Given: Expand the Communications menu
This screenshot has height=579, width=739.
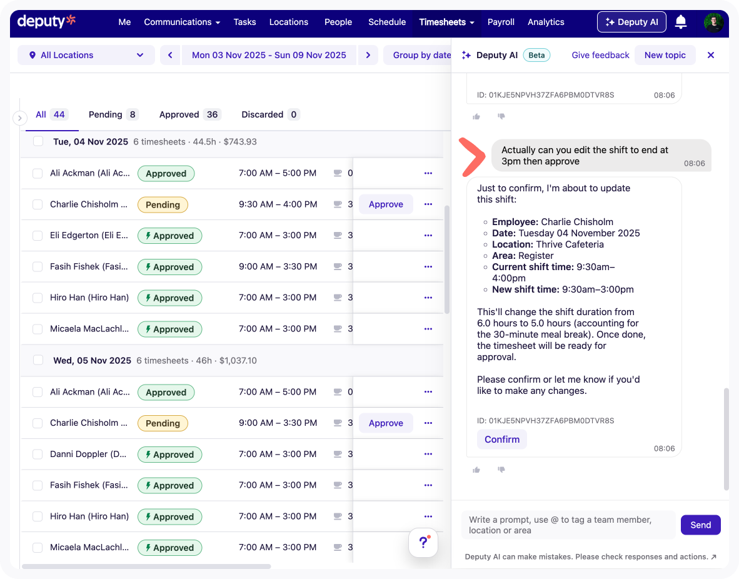Looking at the screenshot, I should pos(182,22).
